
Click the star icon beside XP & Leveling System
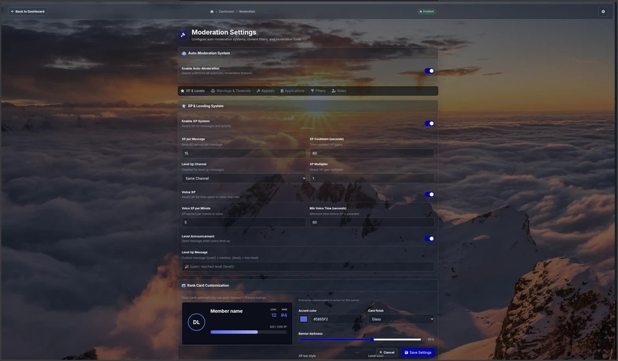[183, 106]
